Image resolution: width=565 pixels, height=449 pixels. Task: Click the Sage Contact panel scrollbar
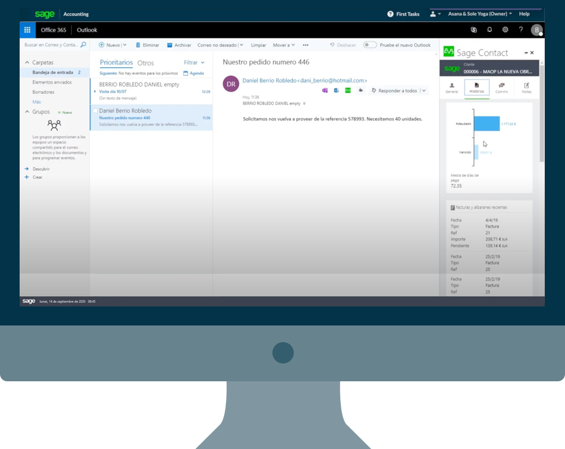pyautogui.click(x=542, y=113)
